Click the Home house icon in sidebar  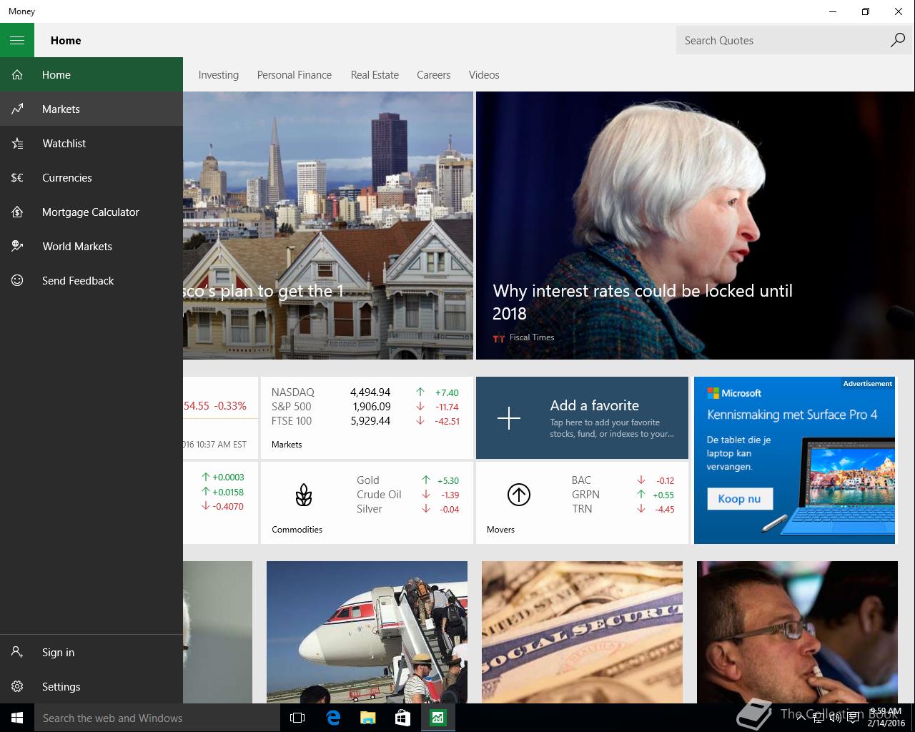coord(17,74)
